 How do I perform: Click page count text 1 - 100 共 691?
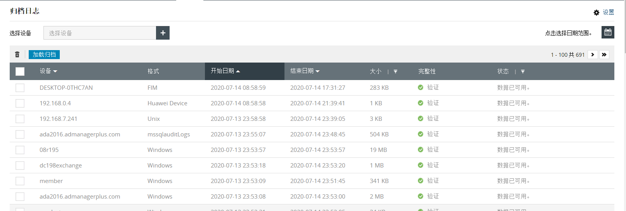(567, 55)
